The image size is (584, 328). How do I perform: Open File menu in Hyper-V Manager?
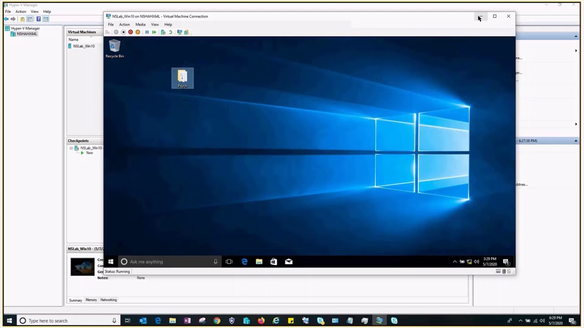point(8,11)
